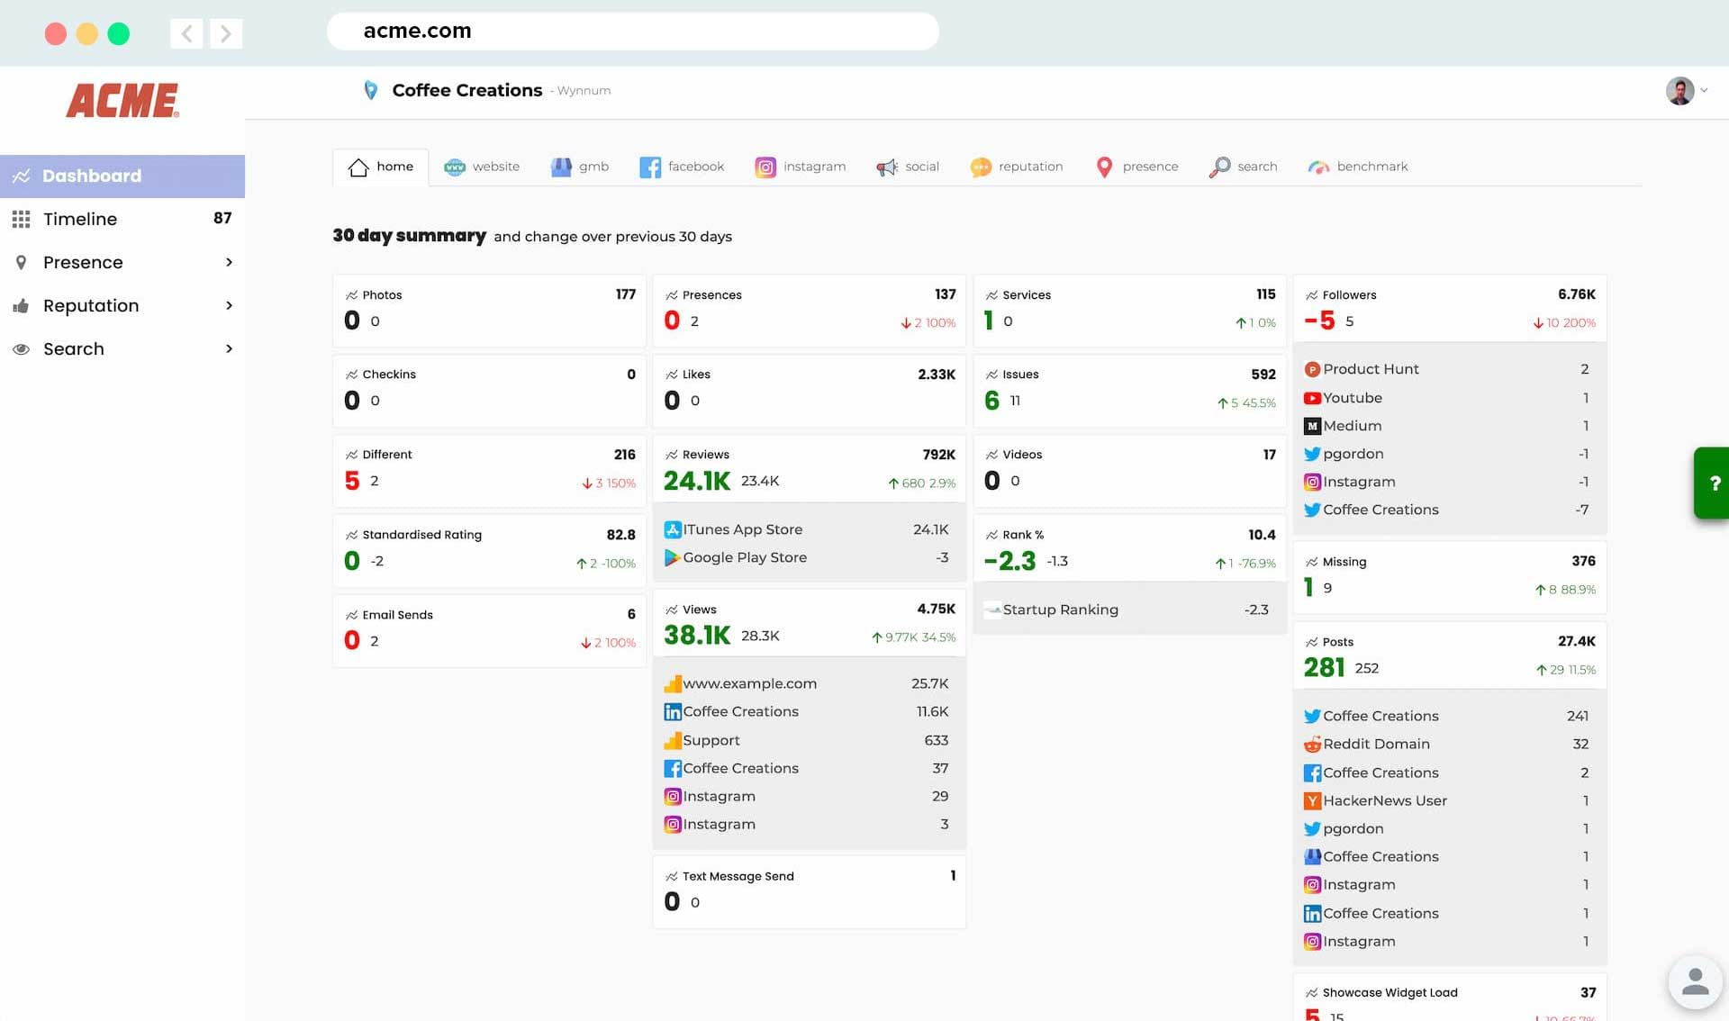The image size is (1729, 1021).
Task: Click the iTunes App Store icon
Action: click(x=673, y=530)
